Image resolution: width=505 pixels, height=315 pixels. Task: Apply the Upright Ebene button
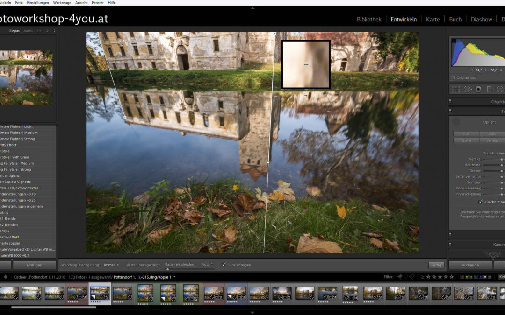pos(466,140)
